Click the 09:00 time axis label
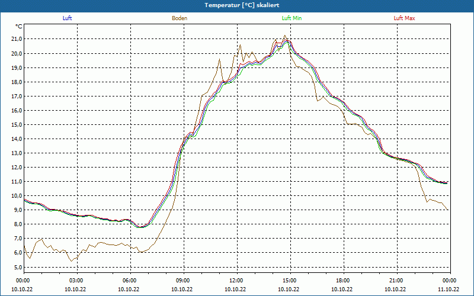 pyautogui.click(x=184, y=281)
